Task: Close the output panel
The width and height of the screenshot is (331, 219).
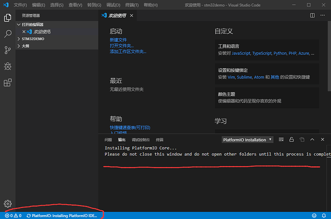Action: [322, 140]
